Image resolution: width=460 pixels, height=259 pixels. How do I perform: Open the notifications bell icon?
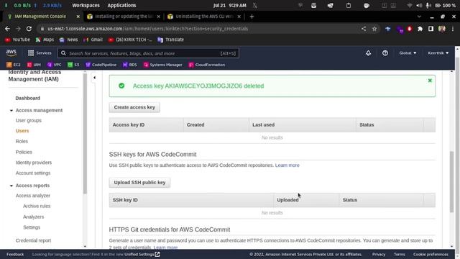(368, 53)
